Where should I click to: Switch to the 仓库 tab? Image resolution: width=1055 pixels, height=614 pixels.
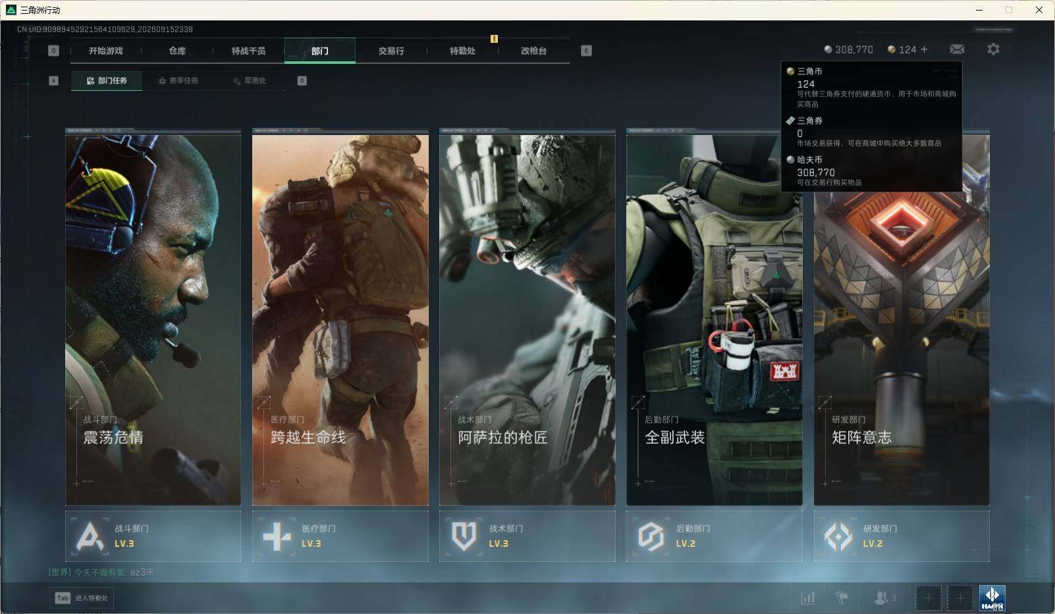click(x=177, y=51)
